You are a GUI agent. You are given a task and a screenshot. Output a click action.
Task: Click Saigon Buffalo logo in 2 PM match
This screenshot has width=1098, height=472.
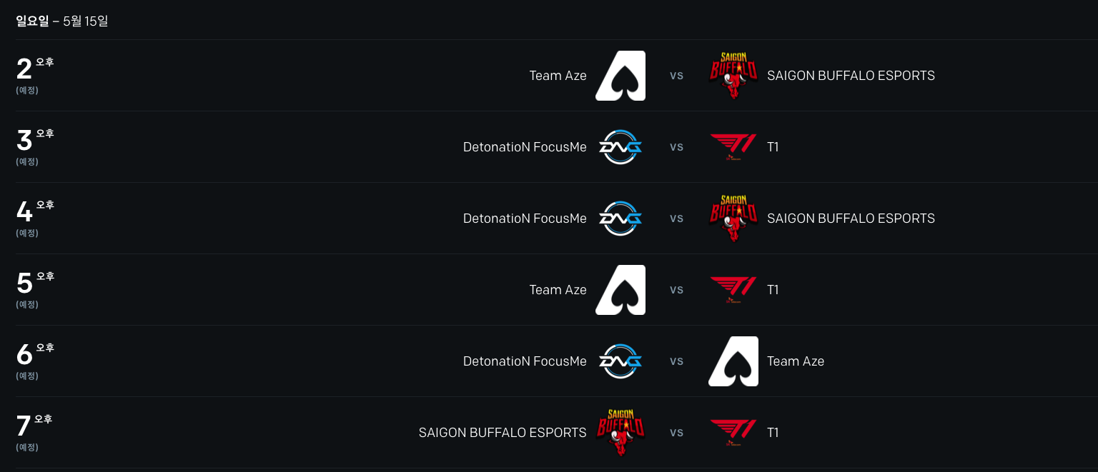(733, 76)
